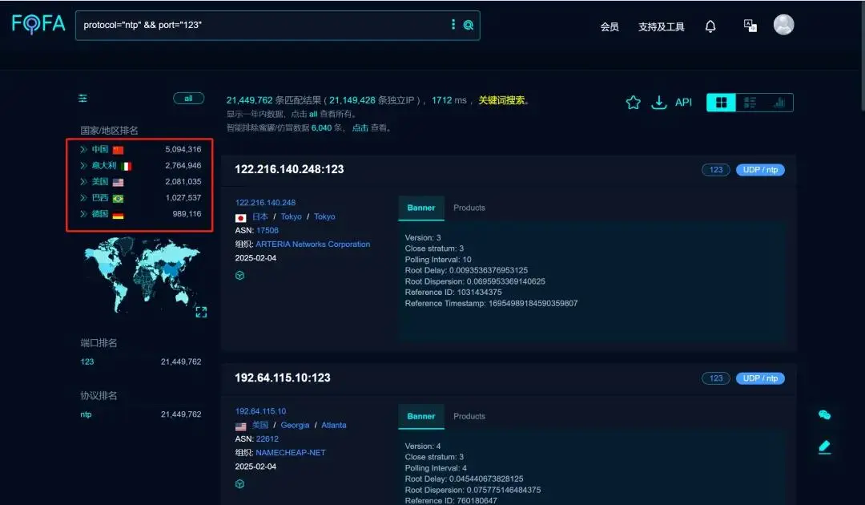Open the 支持及工具 menu
The image size is (865, 505).
click(661, 26)
